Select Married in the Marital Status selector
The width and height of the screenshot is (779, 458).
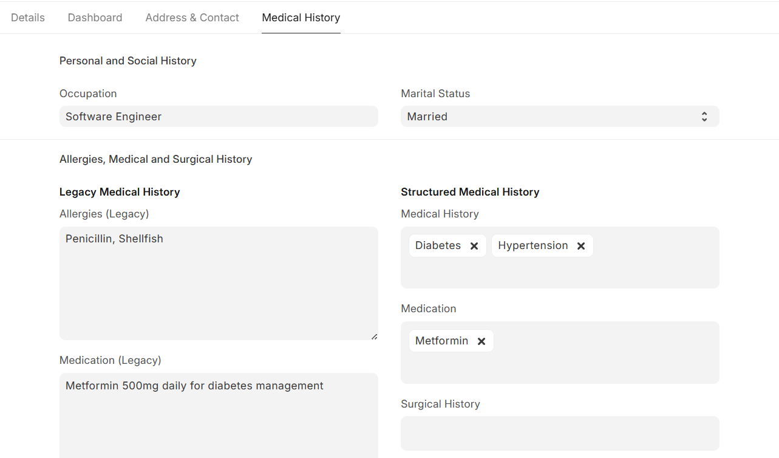pyautogui.click(x=560, y=116)
